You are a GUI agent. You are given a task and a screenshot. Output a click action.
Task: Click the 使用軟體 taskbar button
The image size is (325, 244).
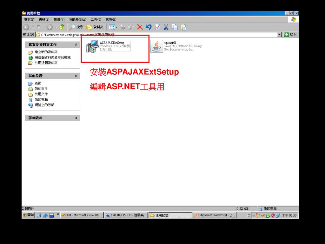(x=170, y=215)
